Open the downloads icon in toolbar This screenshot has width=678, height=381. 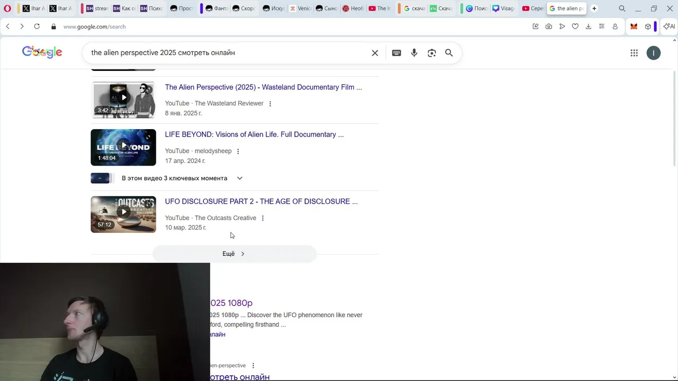(x=588, y=26)
